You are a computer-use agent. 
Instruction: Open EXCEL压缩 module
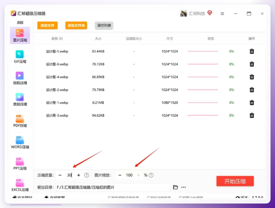(20, 185)
